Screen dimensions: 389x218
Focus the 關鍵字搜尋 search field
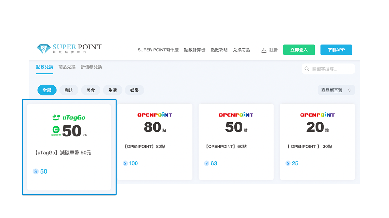(328, 69)
